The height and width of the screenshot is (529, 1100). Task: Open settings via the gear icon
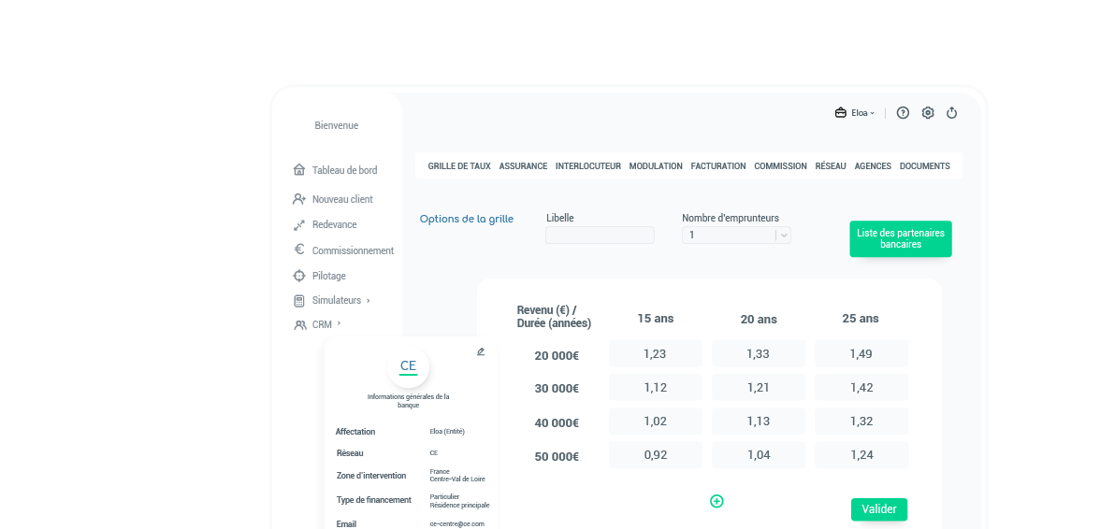point(928,113)
